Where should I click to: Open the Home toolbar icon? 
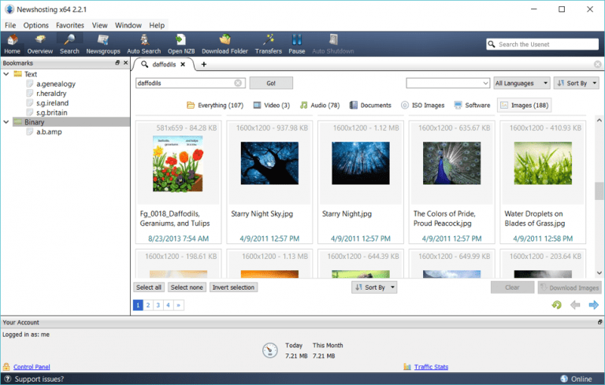[x=12, y=44]
